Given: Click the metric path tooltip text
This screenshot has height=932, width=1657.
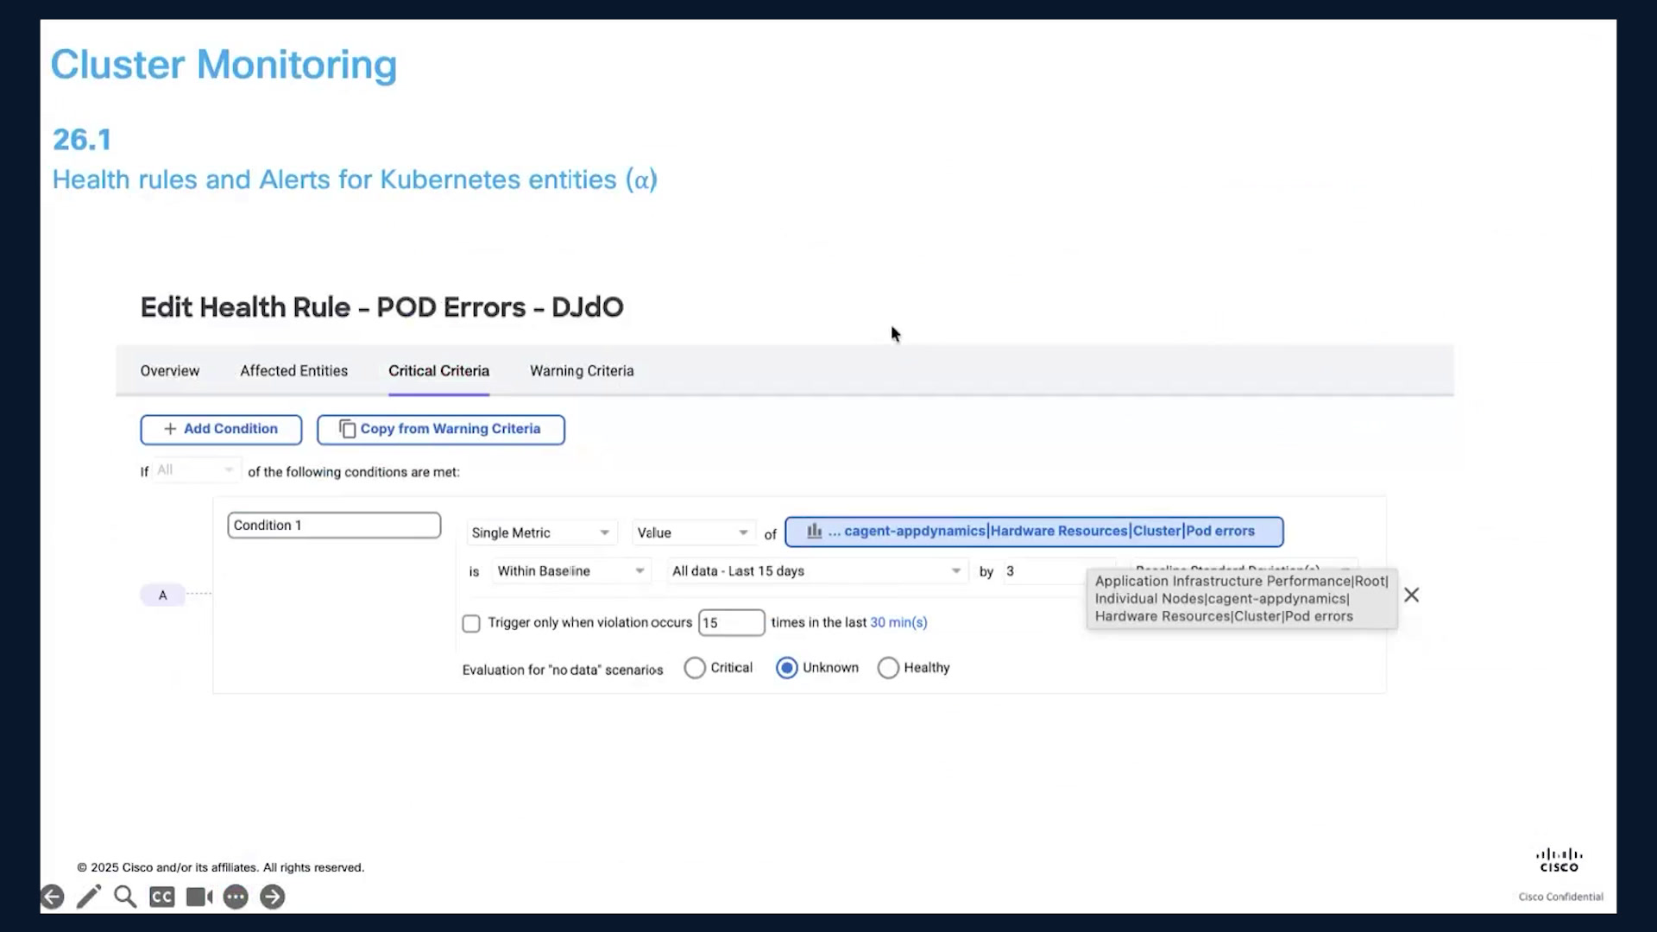Looking at the screenshot, I should coord(1241,599).
